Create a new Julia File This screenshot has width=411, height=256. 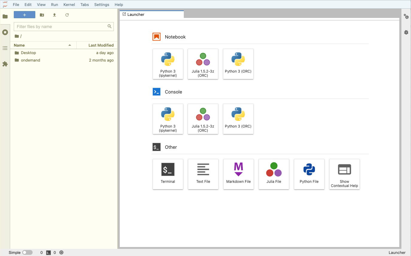[274, 174]
